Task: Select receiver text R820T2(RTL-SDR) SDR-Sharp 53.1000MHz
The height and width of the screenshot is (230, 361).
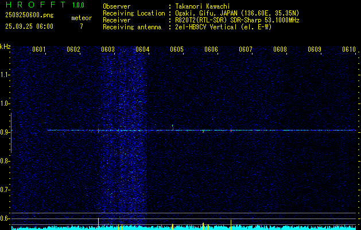Action: 237,20
